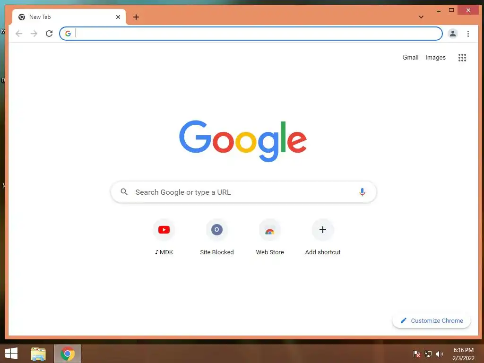484x363 pixels.
Task: Select the New Tab tab
Action: tap(69, 17)
